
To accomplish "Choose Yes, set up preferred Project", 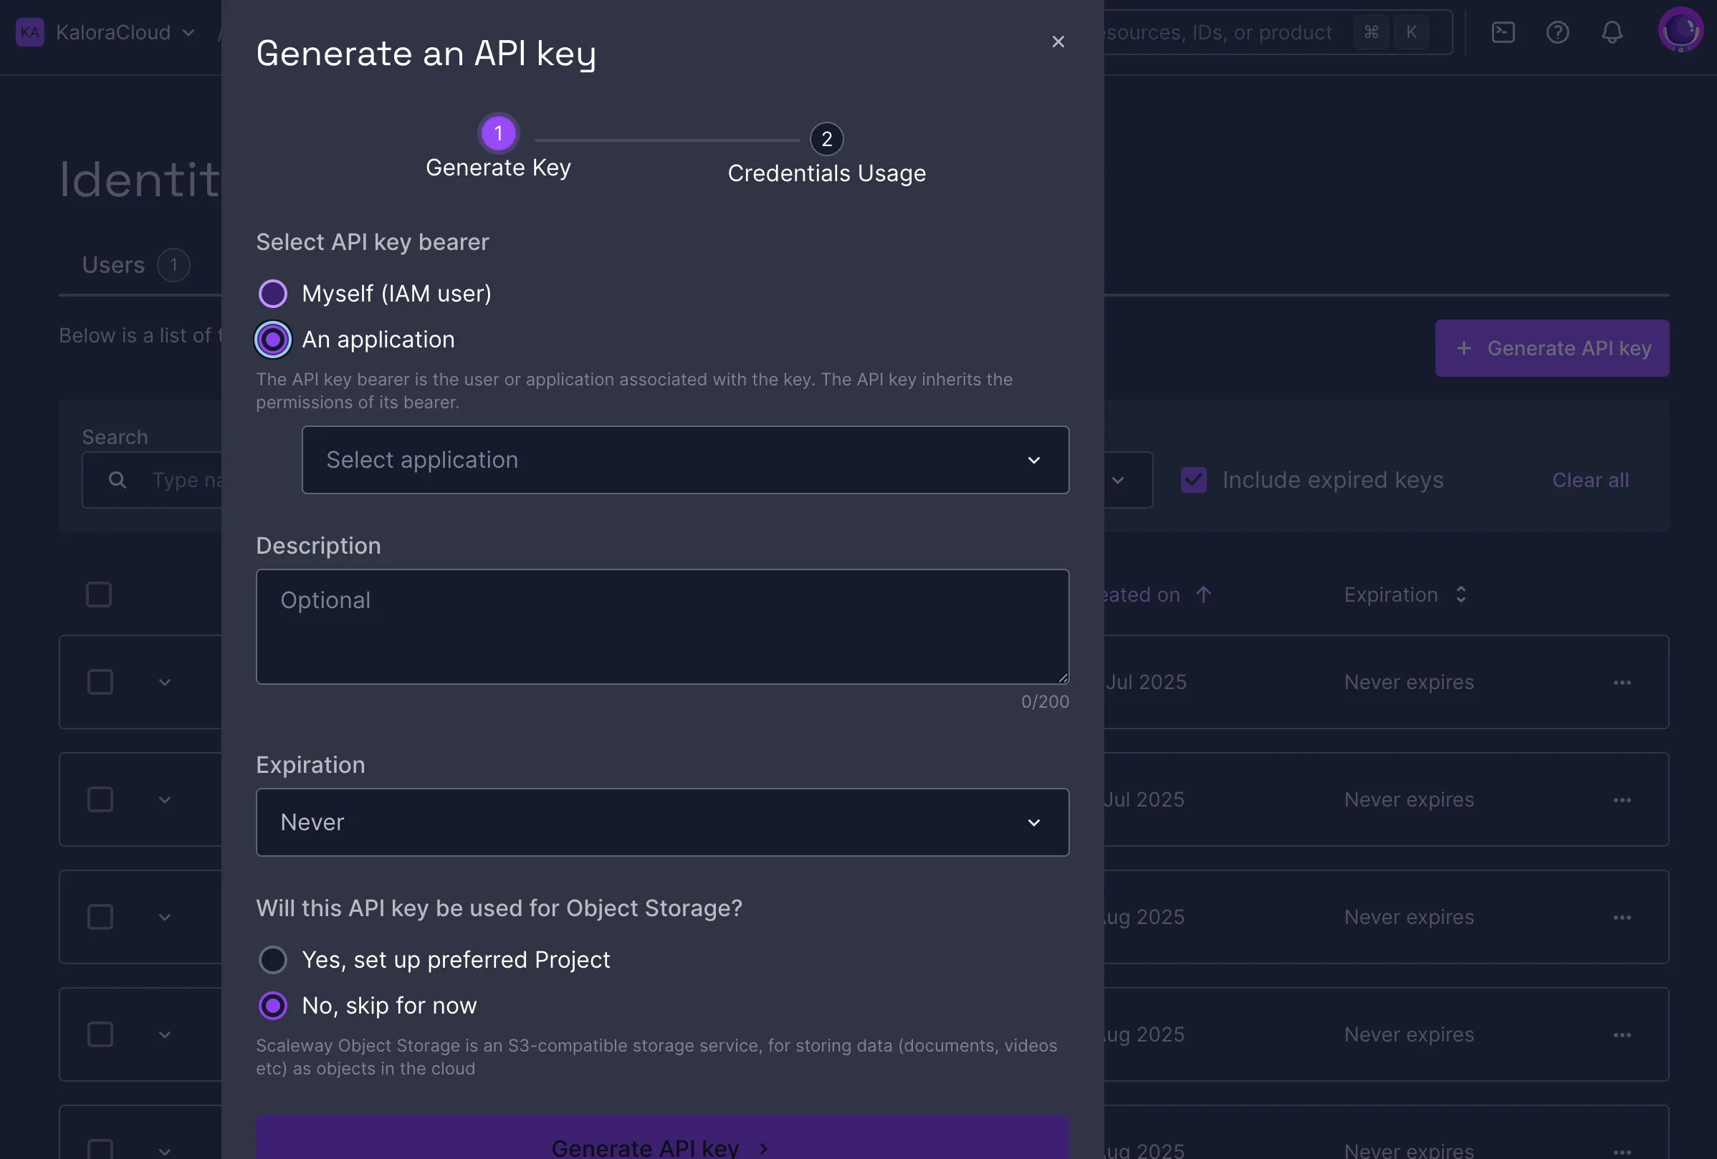I will click(272, 960).
